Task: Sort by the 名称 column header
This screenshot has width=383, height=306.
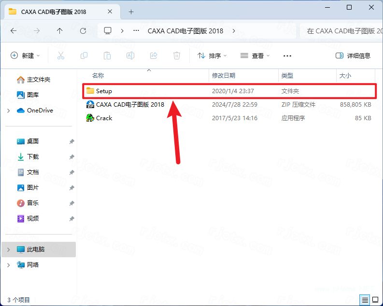Action: point(98,75)
